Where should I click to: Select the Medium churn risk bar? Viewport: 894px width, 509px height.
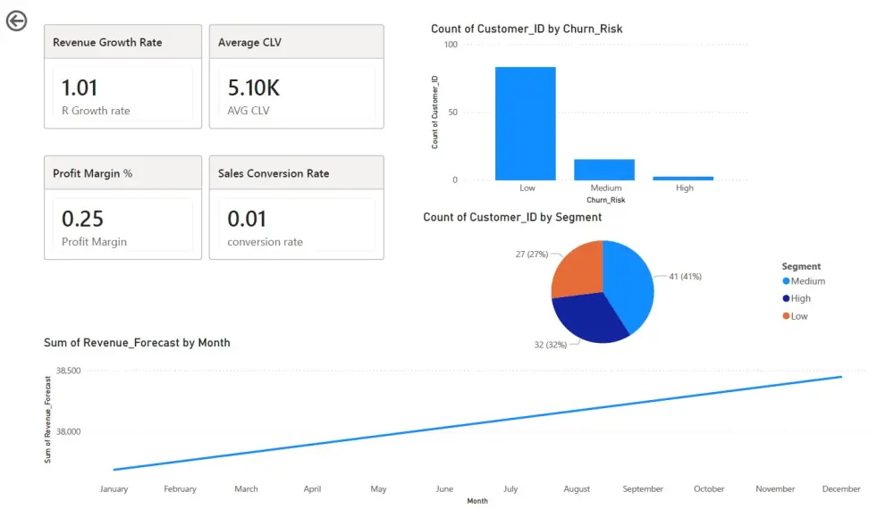(x=604, y=170)
